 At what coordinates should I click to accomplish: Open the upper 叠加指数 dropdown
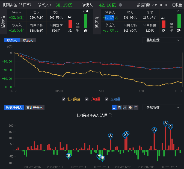tap(162, 40)
